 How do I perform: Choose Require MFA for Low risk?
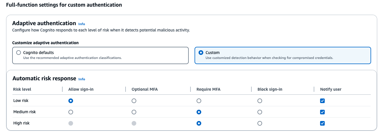pos(199,101)
